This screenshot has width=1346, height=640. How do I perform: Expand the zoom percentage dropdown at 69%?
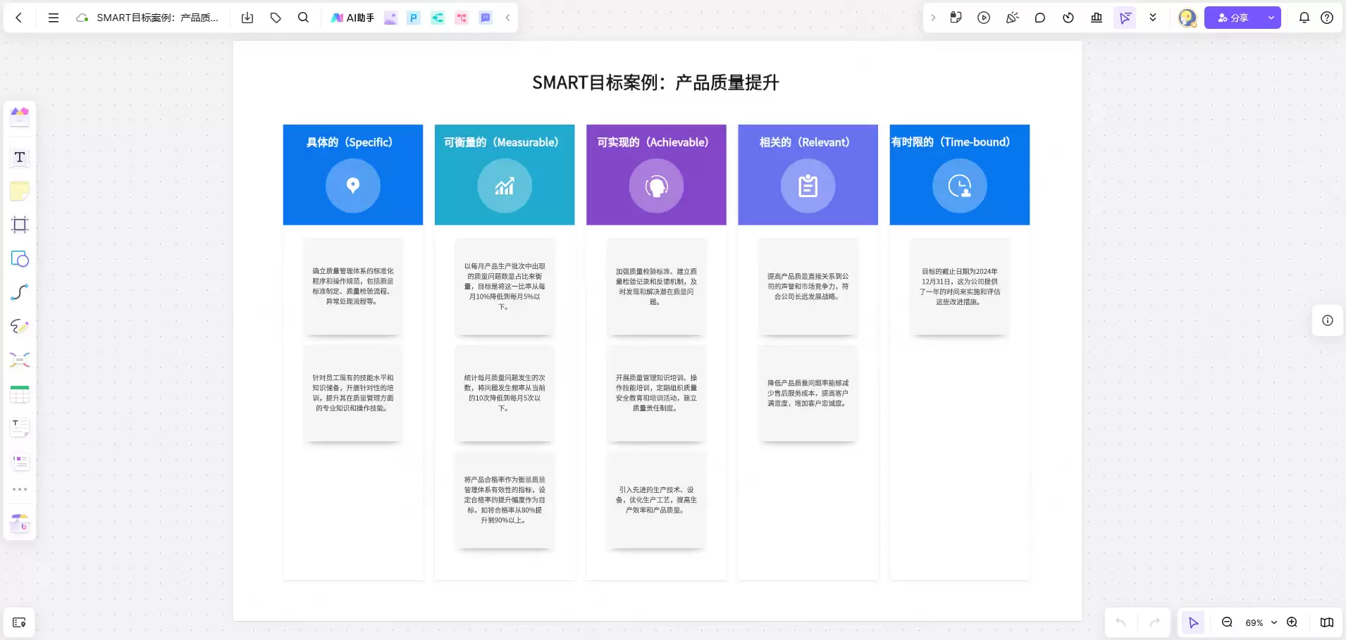coord(1261,622)
